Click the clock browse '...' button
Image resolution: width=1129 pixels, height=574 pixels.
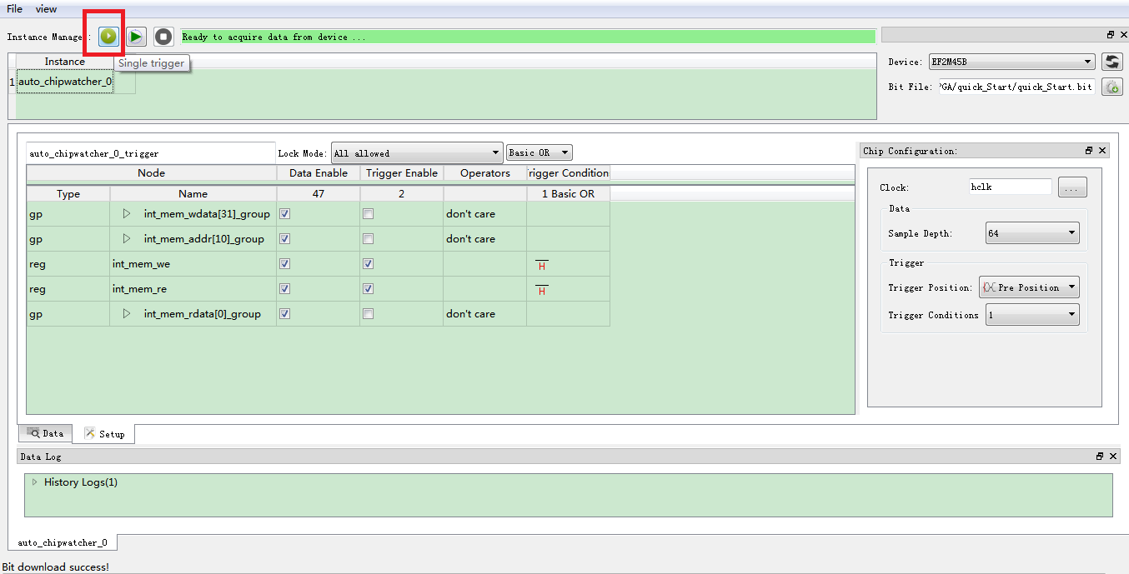pyautogui.click(x=1071, y=188)
